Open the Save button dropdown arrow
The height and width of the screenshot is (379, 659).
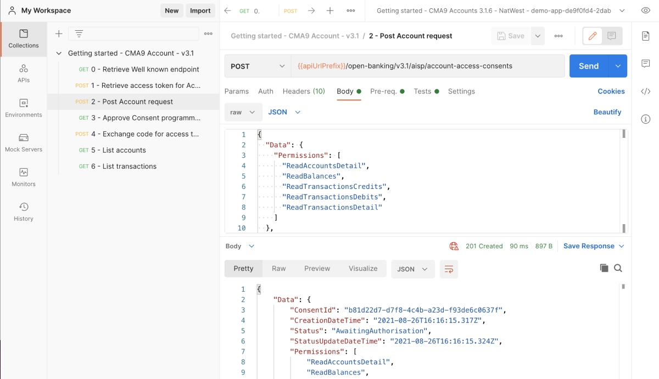[x=538, y=36]
